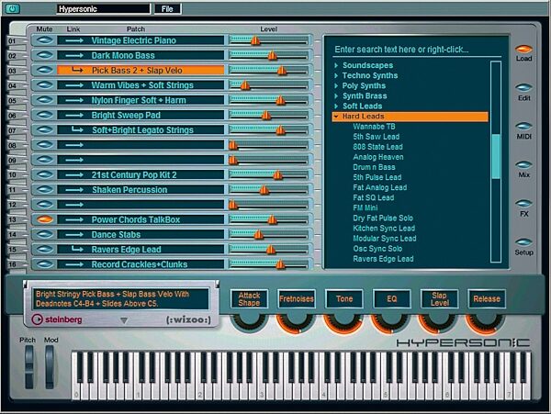Click the Tone button
The height and width of the screenshot is (414, 551).
(x=344, y=299)
